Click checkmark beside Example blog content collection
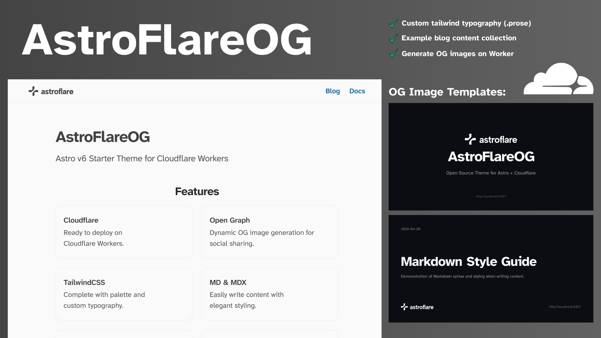 [x=393, y=38]
